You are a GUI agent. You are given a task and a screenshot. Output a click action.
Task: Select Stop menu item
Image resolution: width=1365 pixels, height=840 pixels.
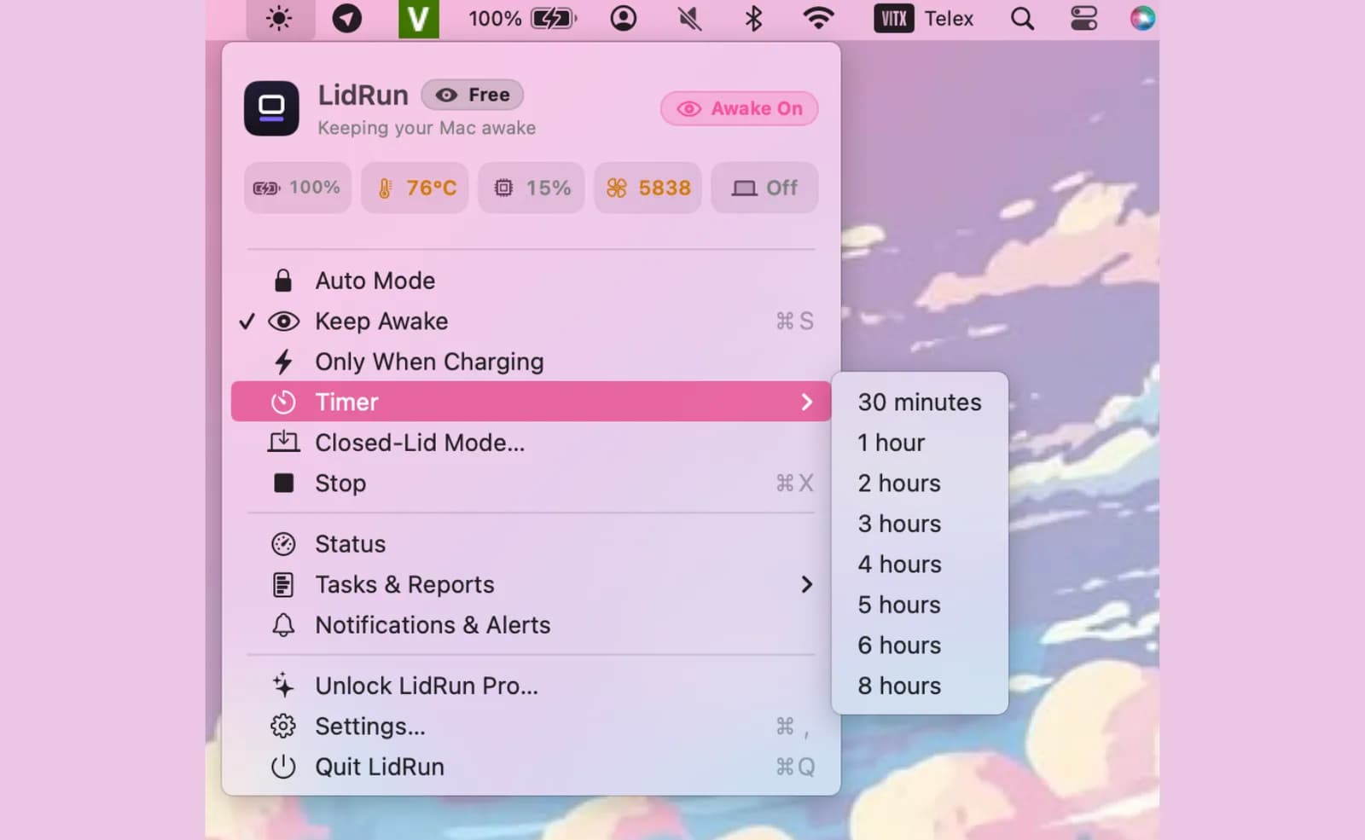click(x=531, y=484)
